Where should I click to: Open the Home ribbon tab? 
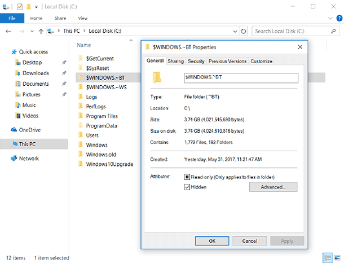click(x=36, y=18)
